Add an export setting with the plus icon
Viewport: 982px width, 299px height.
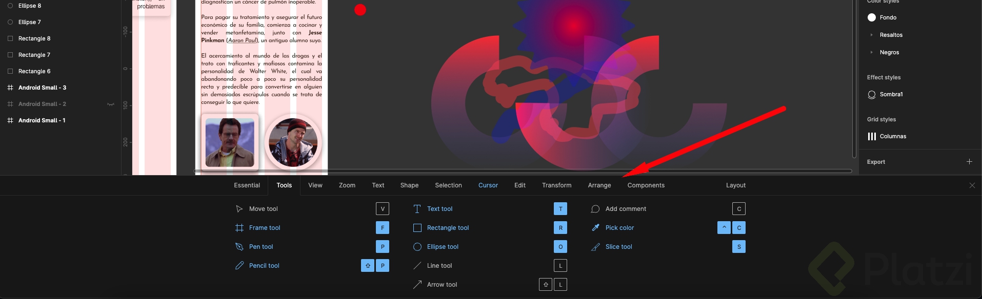(969, 162)
